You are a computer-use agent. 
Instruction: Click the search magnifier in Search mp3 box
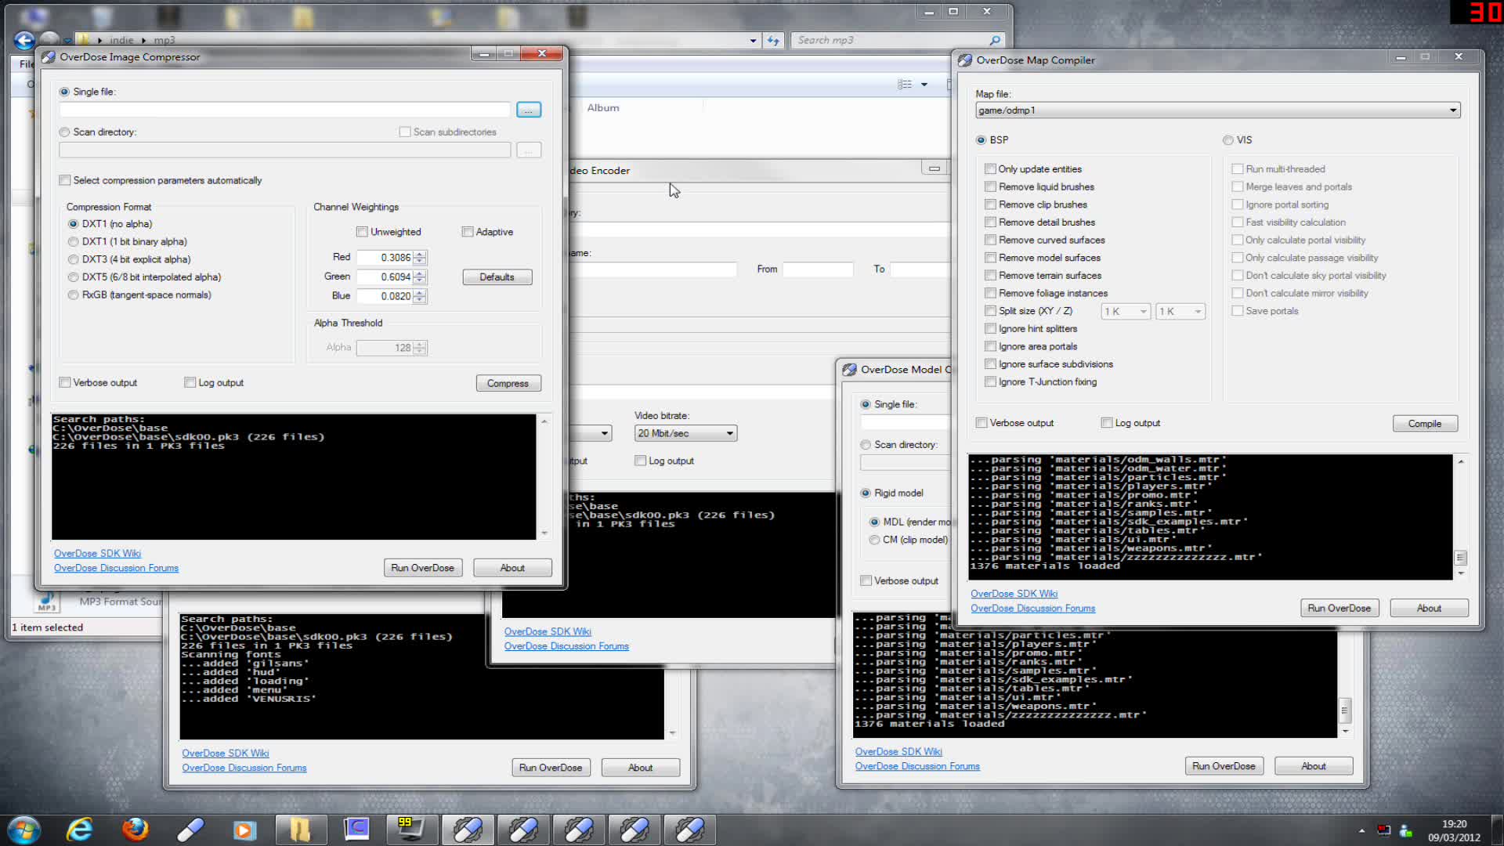pos(995,40)
